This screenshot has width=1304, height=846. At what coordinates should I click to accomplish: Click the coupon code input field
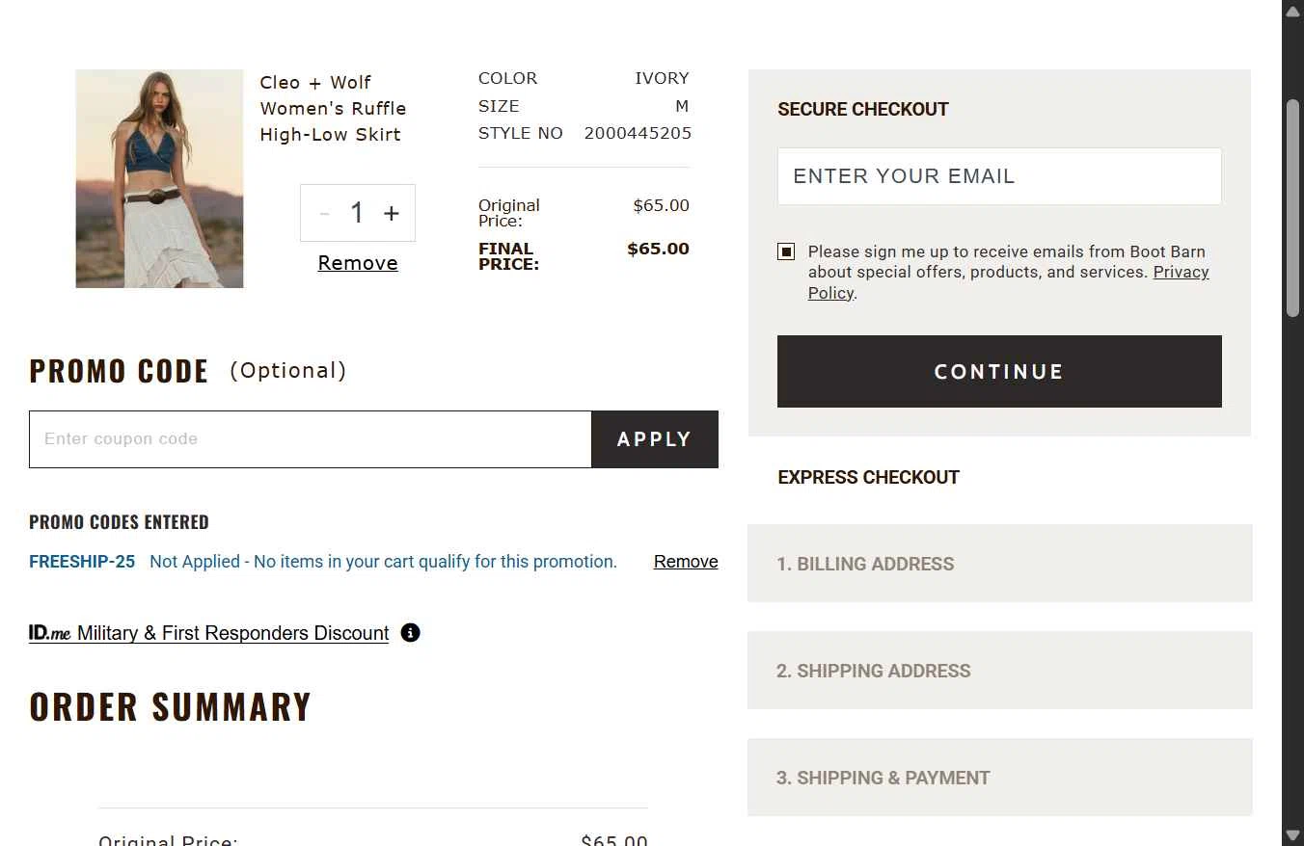(310, 439)
